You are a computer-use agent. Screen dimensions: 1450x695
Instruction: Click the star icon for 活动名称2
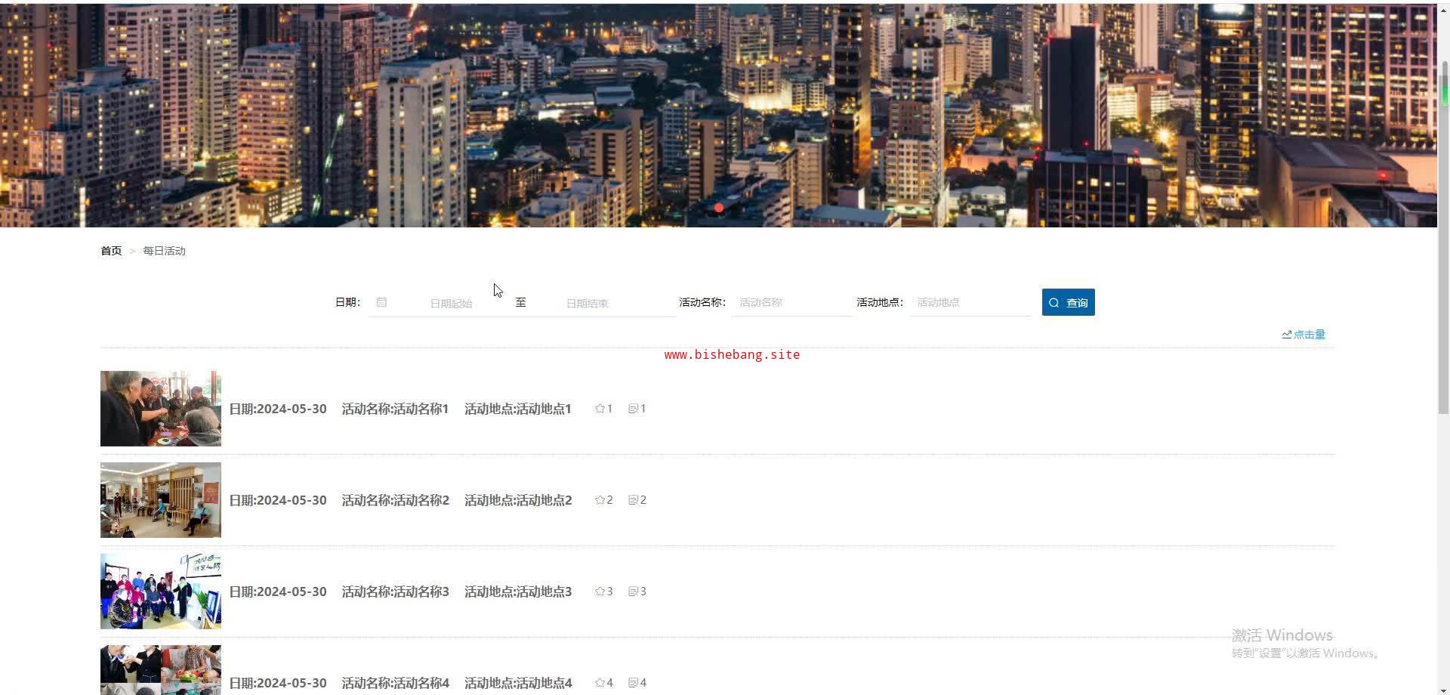point(600,500)
